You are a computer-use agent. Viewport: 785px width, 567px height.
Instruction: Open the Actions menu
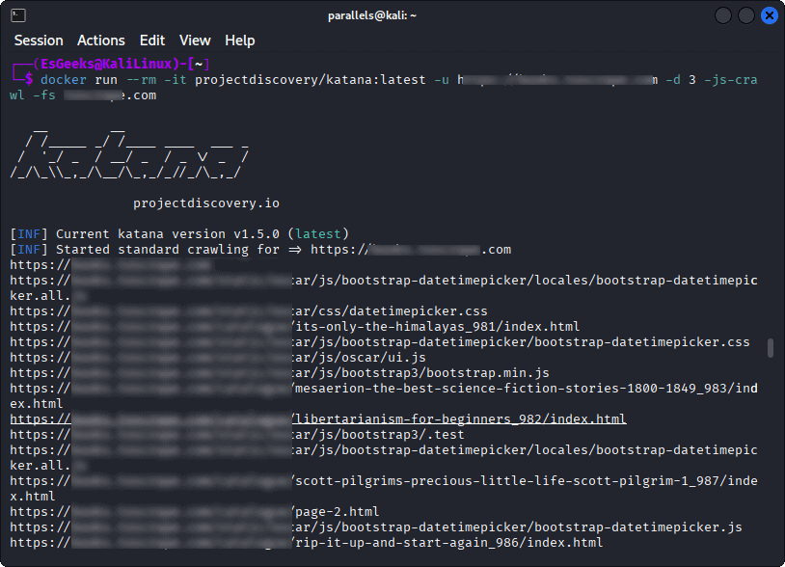100,40
